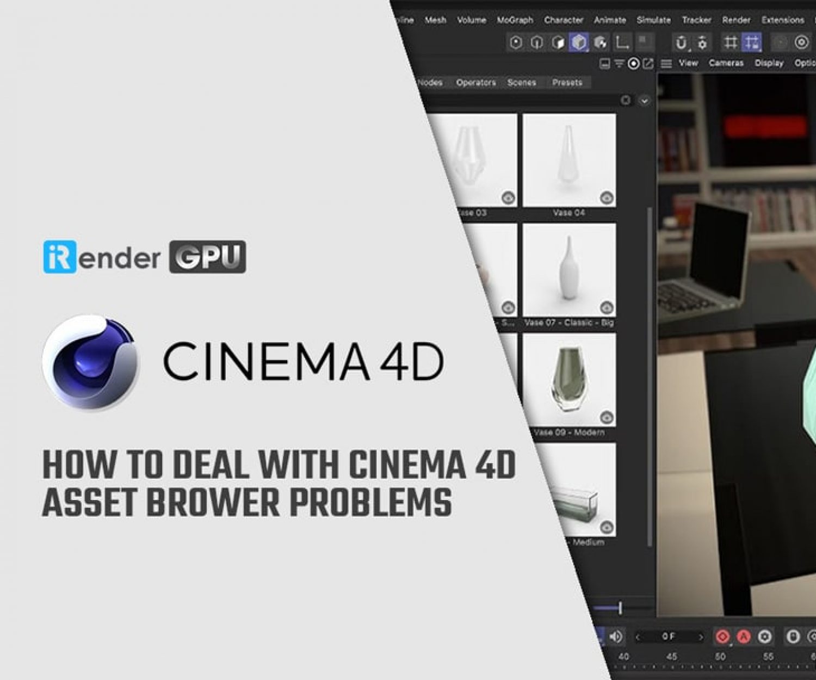Toggle Snap magnet icon
816x680 pixels.
coord(681,42)
